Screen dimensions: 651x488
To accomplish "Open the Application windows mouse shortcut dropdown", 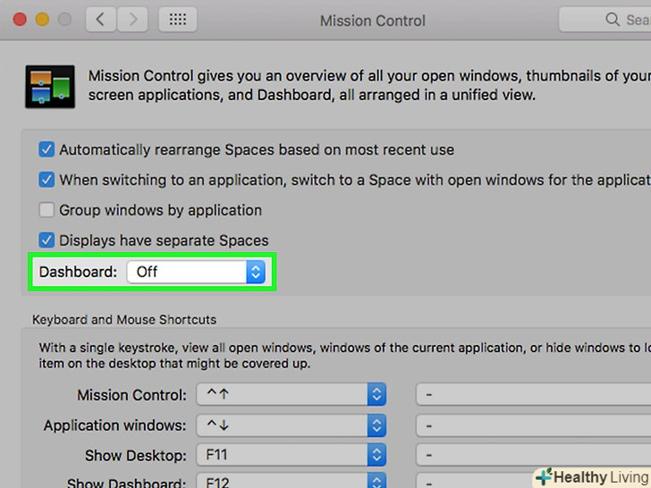I will (534, 425).
